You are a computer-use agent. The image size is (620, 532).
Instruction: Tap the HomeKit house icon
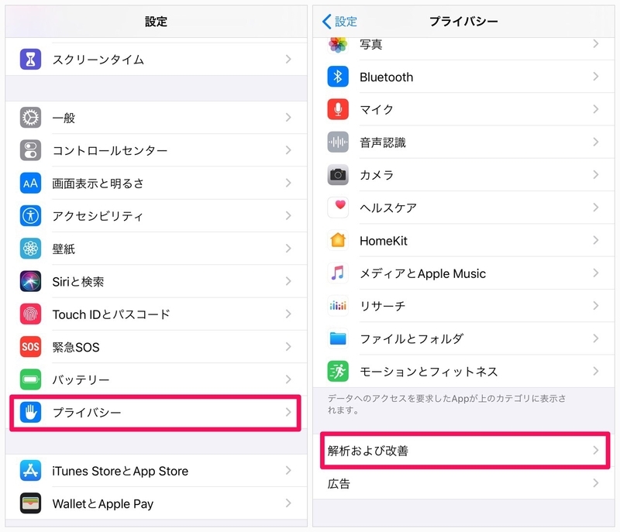click(x=338, y=240)
